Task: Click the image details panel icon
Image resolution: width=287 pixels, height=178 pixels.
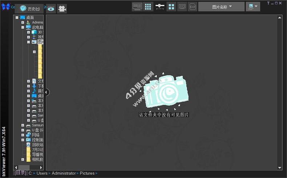Action: (182, 7)
